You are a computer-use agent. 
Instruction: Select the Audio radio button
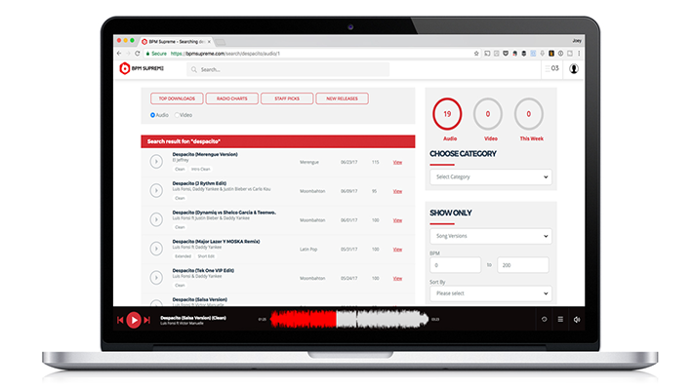[153, 115]
